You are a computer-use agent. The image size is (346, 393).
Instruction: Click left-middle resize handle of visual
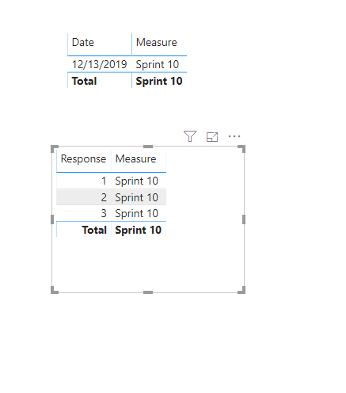tap(52, 219)
